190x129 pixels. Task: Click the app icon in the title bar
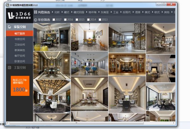7,5
